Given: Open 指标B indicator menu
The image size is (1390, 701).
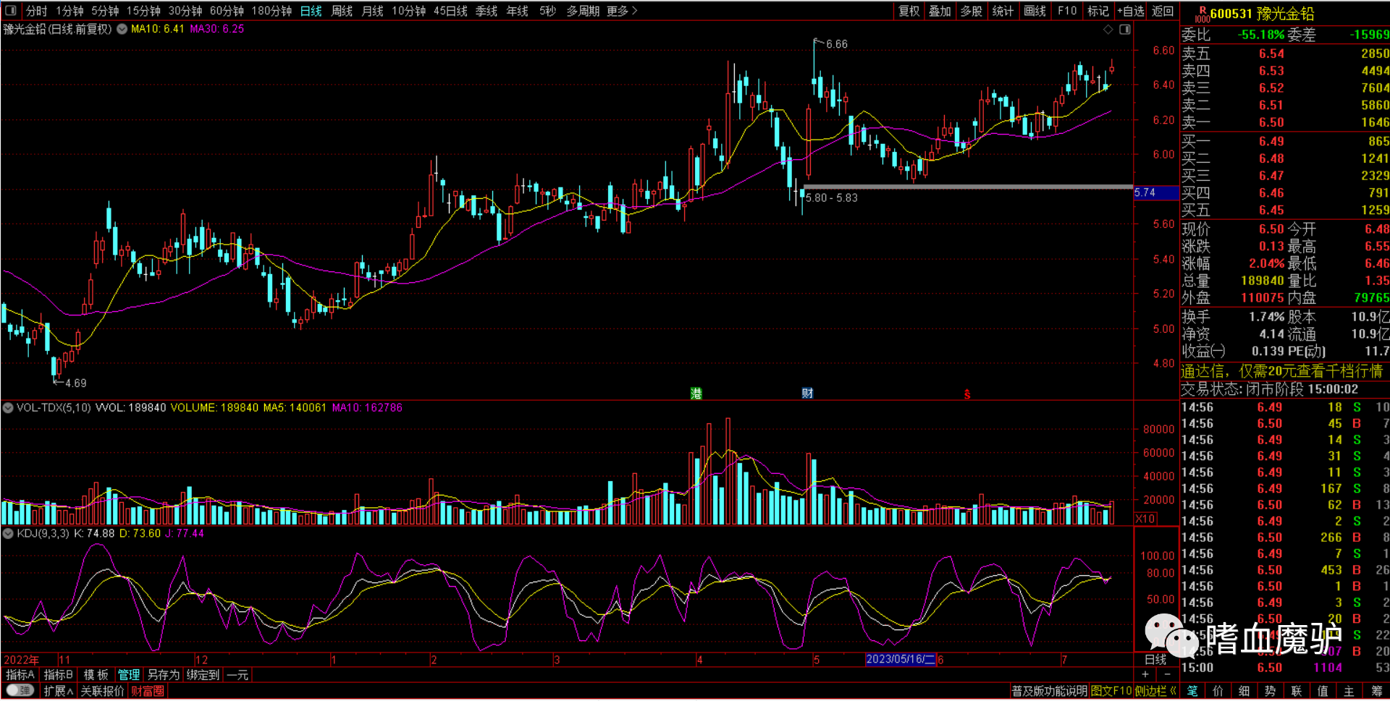Looking at the screenshot, I should [59, 675].
